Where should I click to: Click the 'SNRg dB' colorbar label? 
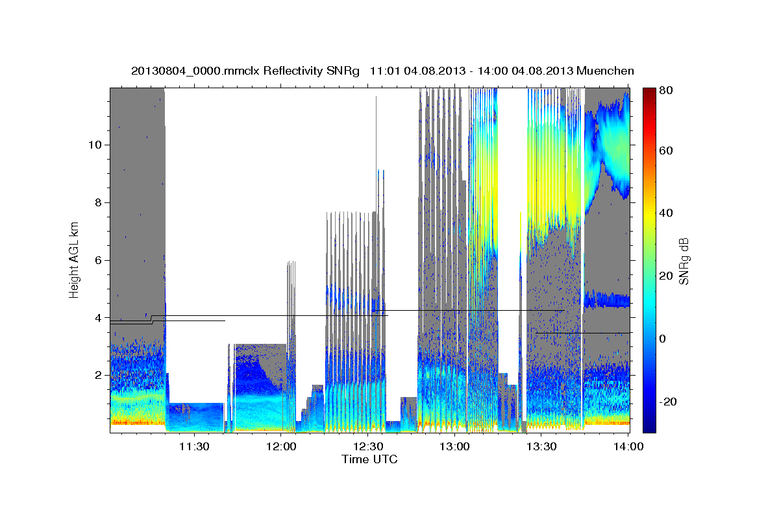point(684,261)
